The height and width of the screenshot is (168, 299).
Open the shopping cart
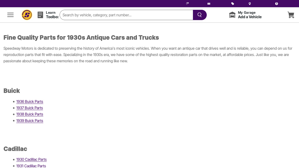pos(291,15)
